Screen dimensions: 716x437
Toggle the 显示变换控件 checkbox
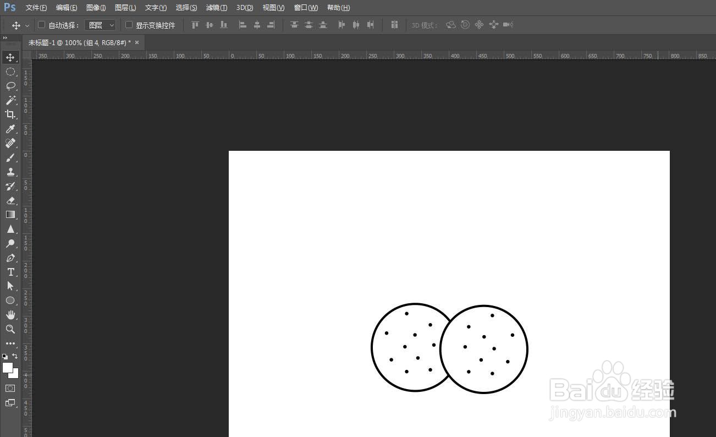point(129,25)
